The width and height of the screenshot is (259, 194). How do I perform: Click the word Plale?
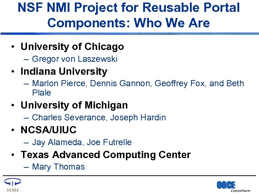click(x=42, y=93)
